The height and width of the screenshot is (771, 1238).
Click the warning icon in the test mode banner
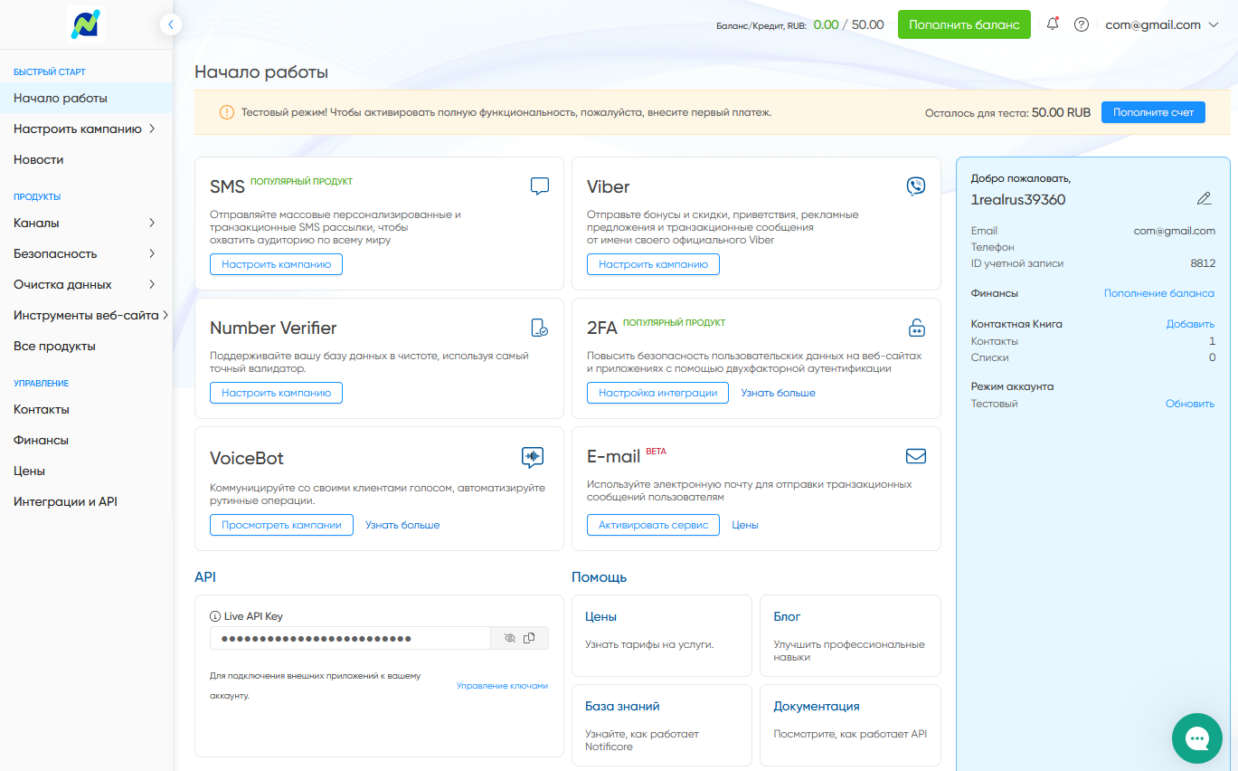[227, 112]
